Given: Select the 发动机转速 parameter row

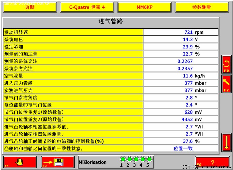Looking at the screenshot, I should point(73,32).
